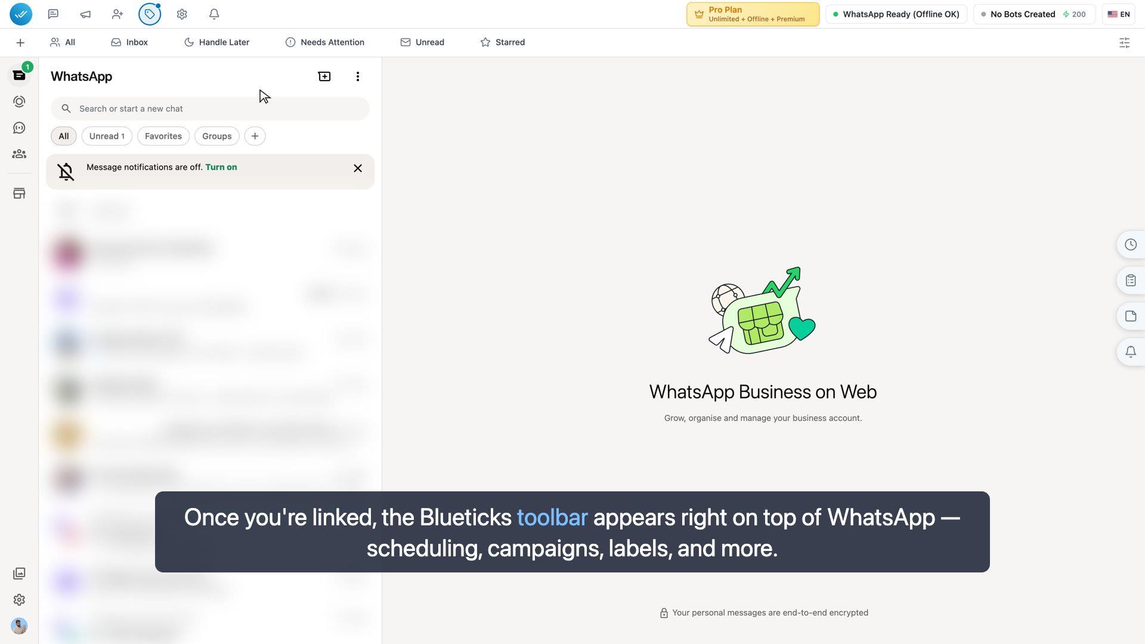Select the Favorites chat filter chip
The width and height of the screenshot is (1145, 644).
click(163, 136)
